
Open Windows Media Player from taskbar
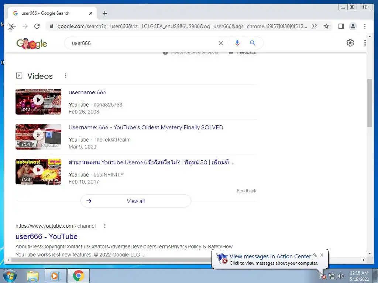point(55,276)
